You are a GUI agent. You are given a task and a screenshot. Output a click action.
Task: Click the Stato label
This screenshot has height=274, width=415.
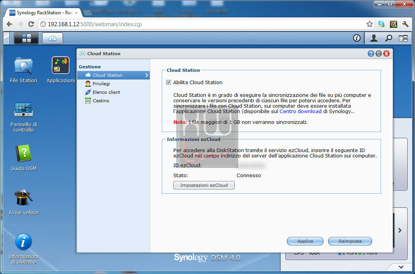[x=181, y=175]
